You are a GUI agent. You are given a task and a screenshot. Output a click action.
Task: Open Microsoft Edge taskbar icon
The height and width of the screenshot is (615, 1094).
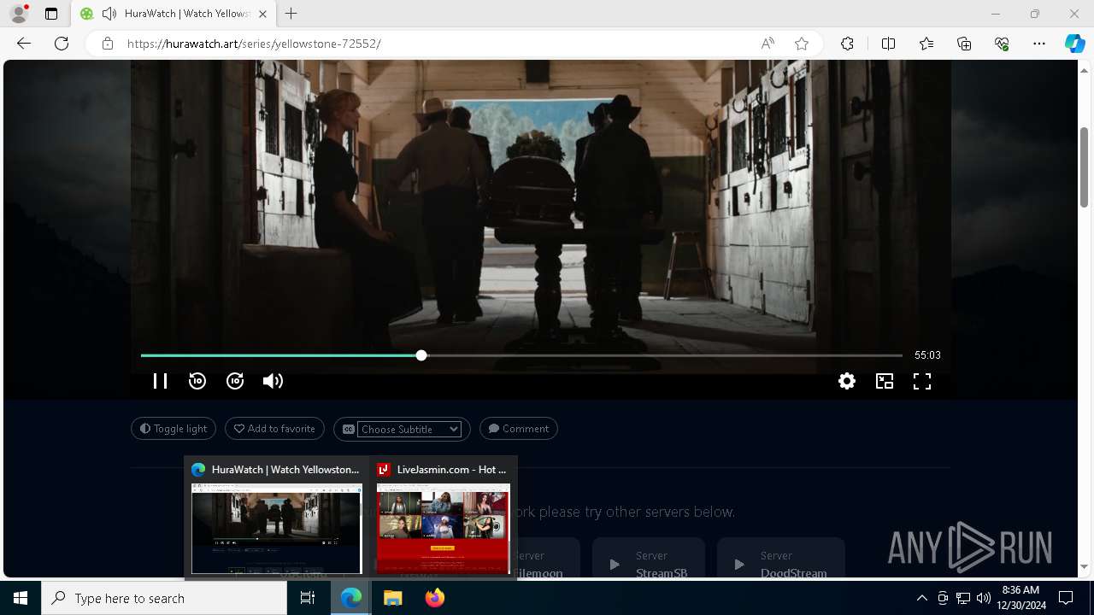(x=351, y=598)
